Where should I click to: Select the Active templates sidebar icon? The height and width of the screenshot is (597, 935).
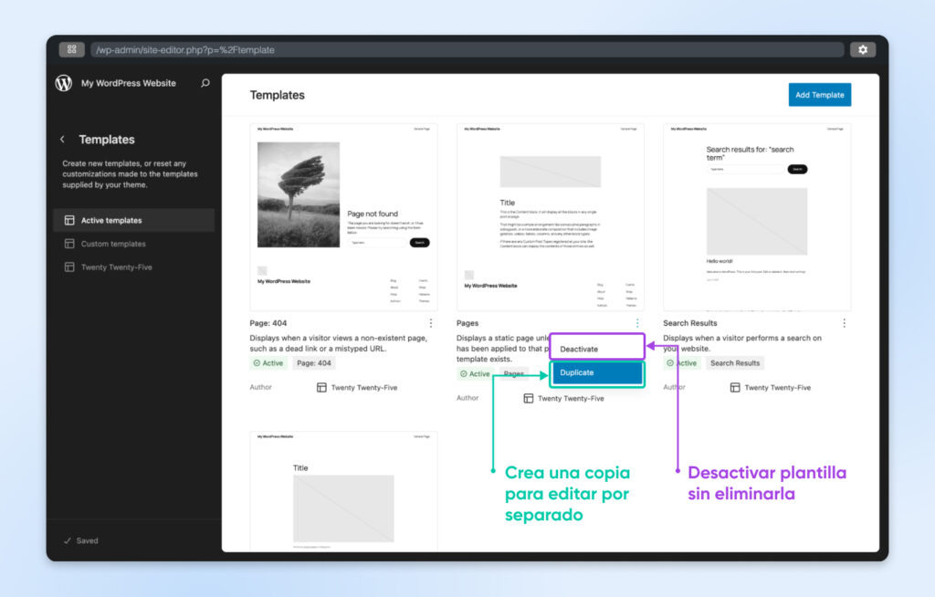coord(70,220)
